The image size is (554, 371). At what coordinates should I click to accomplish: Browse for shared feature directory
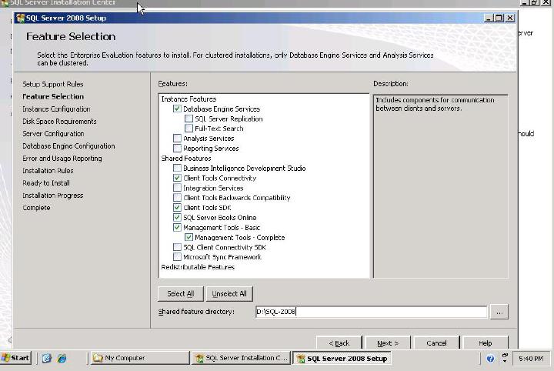click(x=499, y=312)
